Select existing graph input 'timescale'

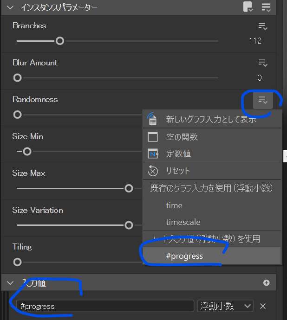point(183,222)
